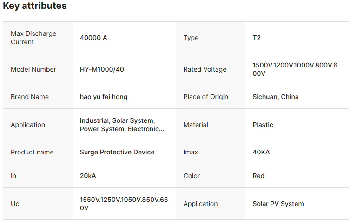Click the Rated Voltage label
Viewport: 350px width, 220px height.
coord(205,69)
